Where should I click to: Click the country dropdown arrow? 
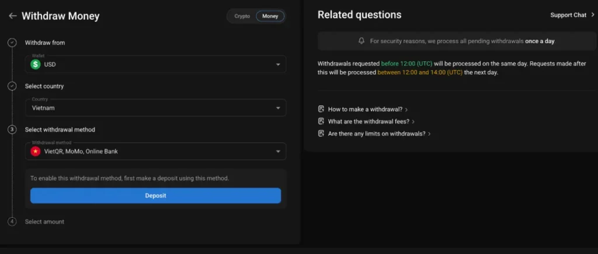278,108
